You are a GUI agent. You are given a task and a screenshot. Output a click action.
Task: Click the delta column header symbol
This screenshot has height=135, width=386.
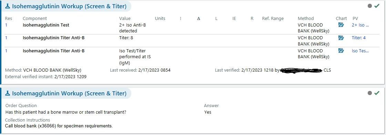pos(199,19)
